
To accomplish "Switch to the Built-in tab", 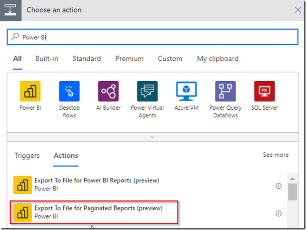I will click(x=47, y=58).
